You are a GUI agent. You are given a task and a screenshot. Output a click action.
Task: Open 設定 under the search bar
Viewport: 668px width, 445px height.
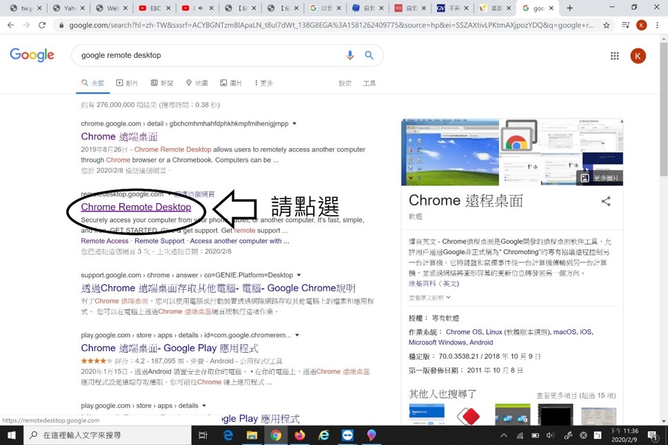tap(345, 83)
